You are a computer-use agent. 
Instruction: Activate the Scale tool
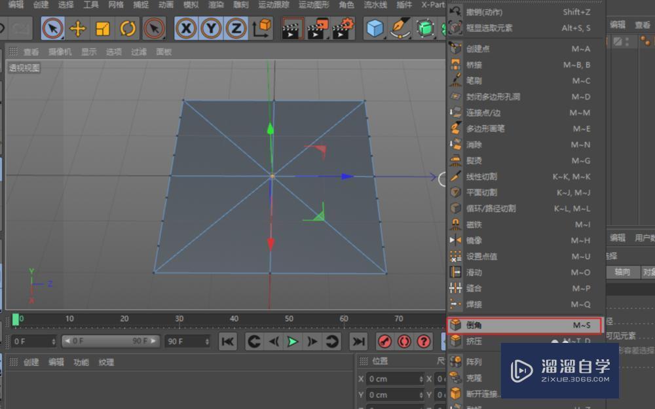[103, 28]
